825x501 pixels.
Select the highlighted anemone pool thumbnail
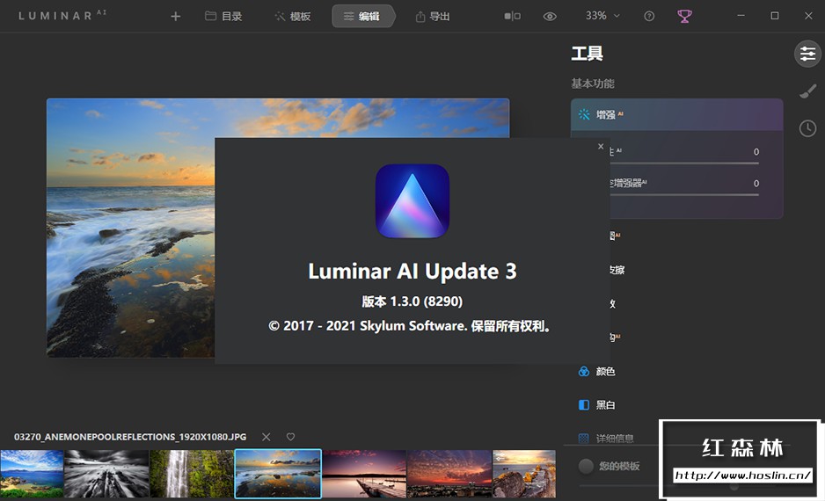coord(278,473)
